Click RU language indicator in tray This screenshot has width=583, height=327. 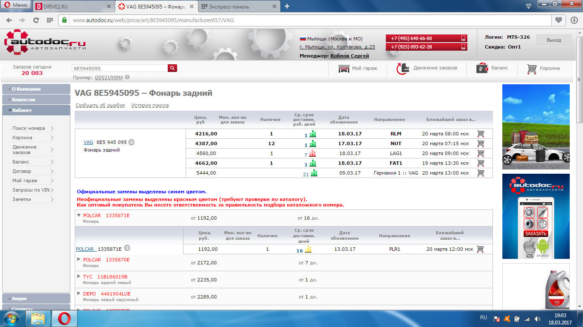[484, 318]
